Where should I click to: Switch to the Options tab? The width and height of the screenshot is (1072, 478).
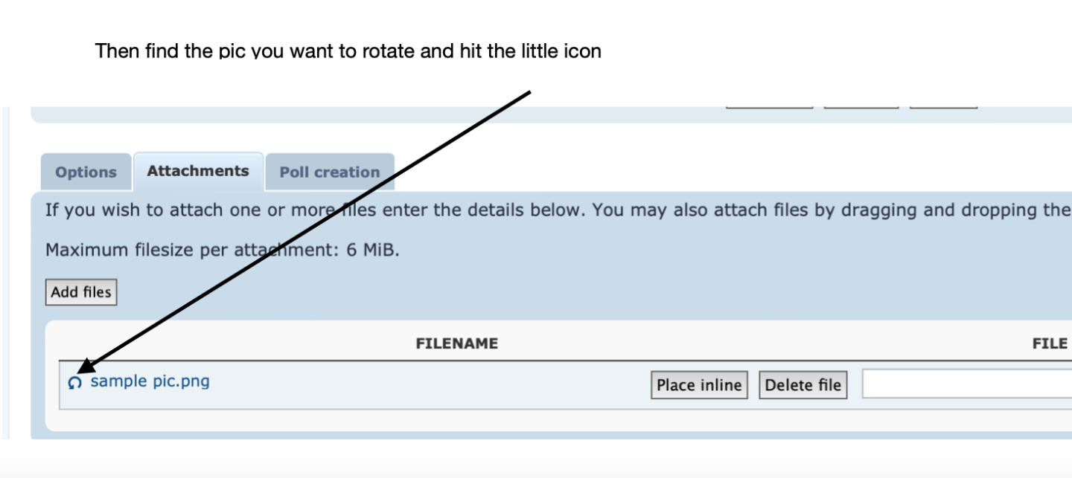(x=86, y=172)
